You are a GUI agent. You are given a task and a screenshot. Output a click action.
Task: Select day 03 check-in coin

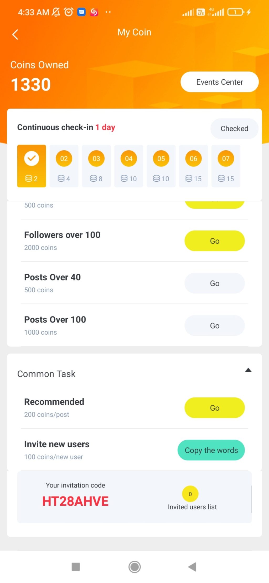(x=96, y=159)
